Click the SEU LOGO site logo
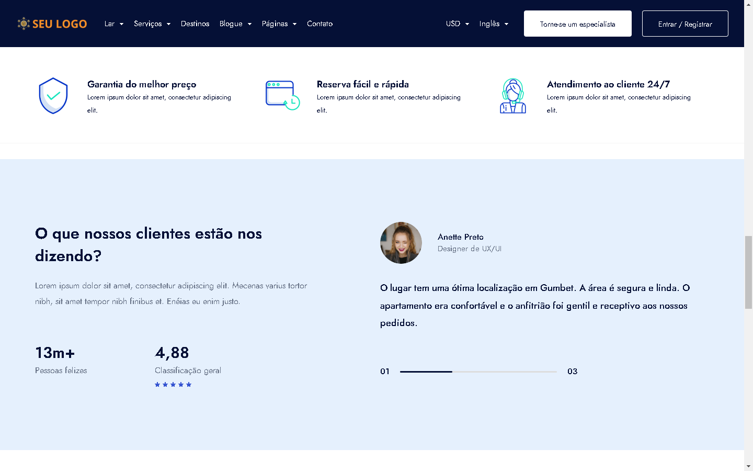This screenshot has width=753, height=471. [52, 24]
